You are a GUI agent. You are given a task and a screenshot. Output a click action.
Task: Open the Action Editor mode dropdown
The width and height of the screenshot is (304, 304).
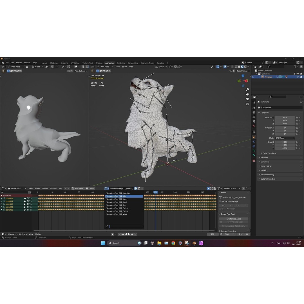coord(17,188)
